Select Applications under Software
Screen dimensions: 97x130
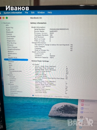coord(14,88)
